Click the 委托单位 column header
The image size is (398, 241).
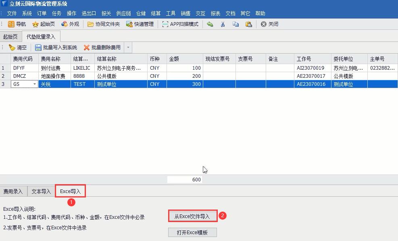tap(349, 59)
